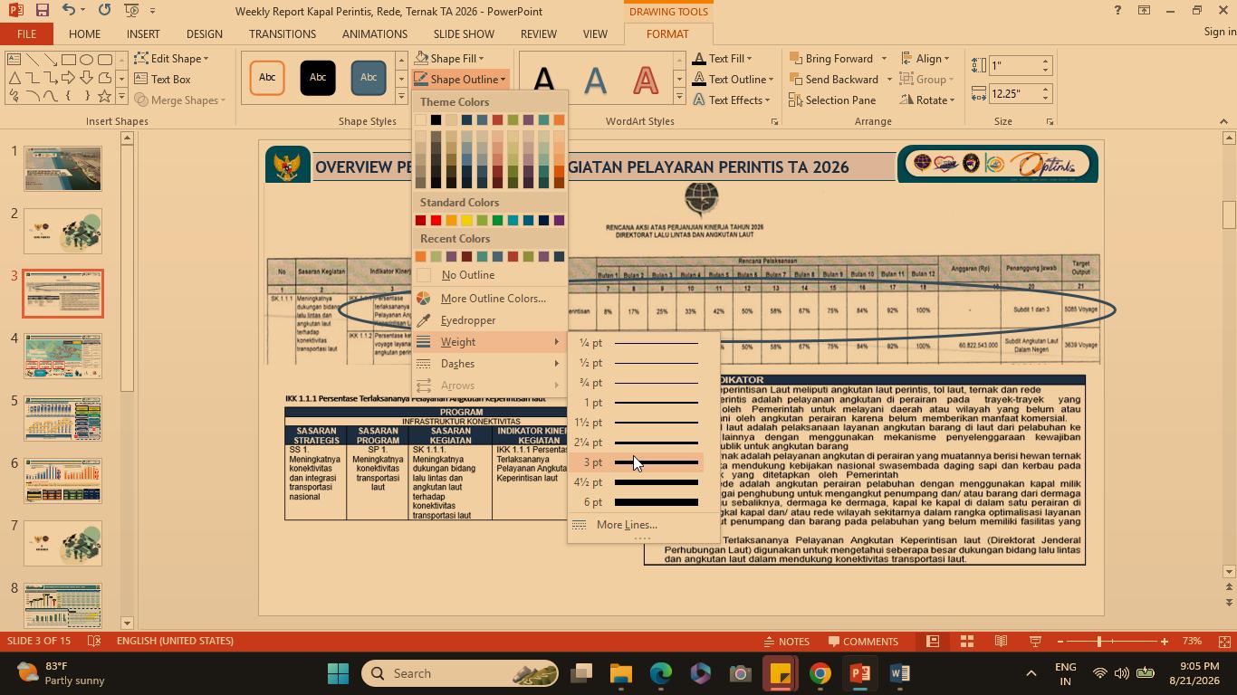Open Reading View from status bar

[x=1001, y=642]
